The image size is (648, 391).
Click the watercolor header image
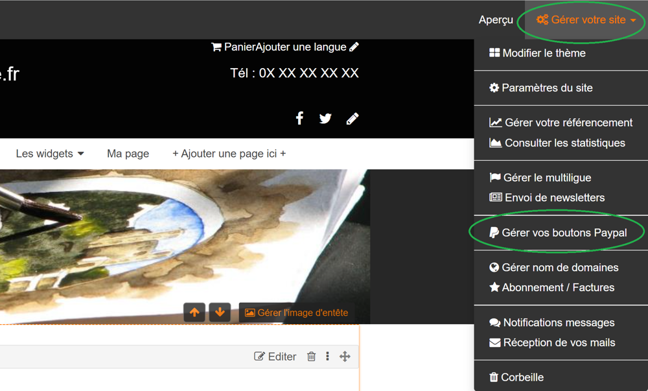point(130,240)
